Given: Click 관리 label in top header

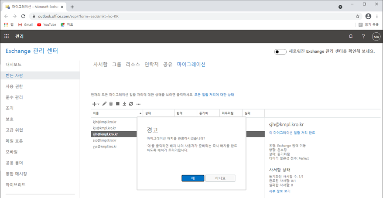Looking at the screenshot, I should pyautogui.click(x=19, y=37).
